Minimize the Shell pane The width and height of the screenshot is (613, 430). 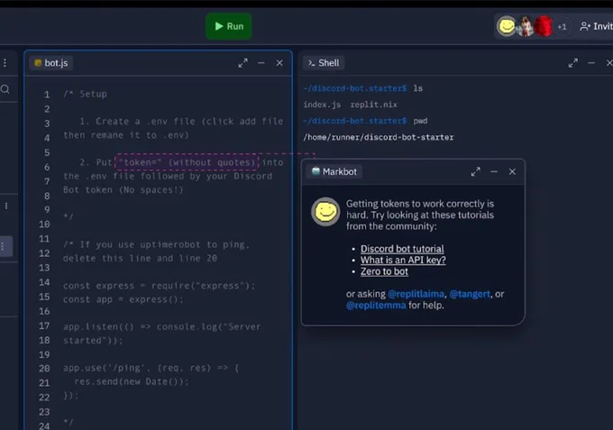(x=591, y=63)
